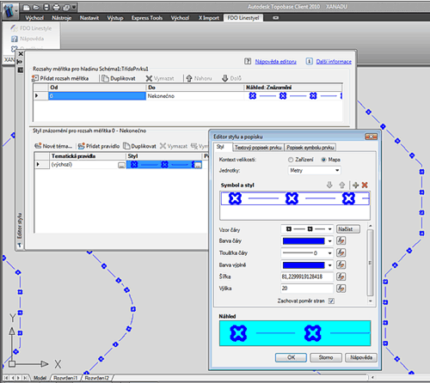Launch FDO Linestyle from ribbon panel

point(31,28)
